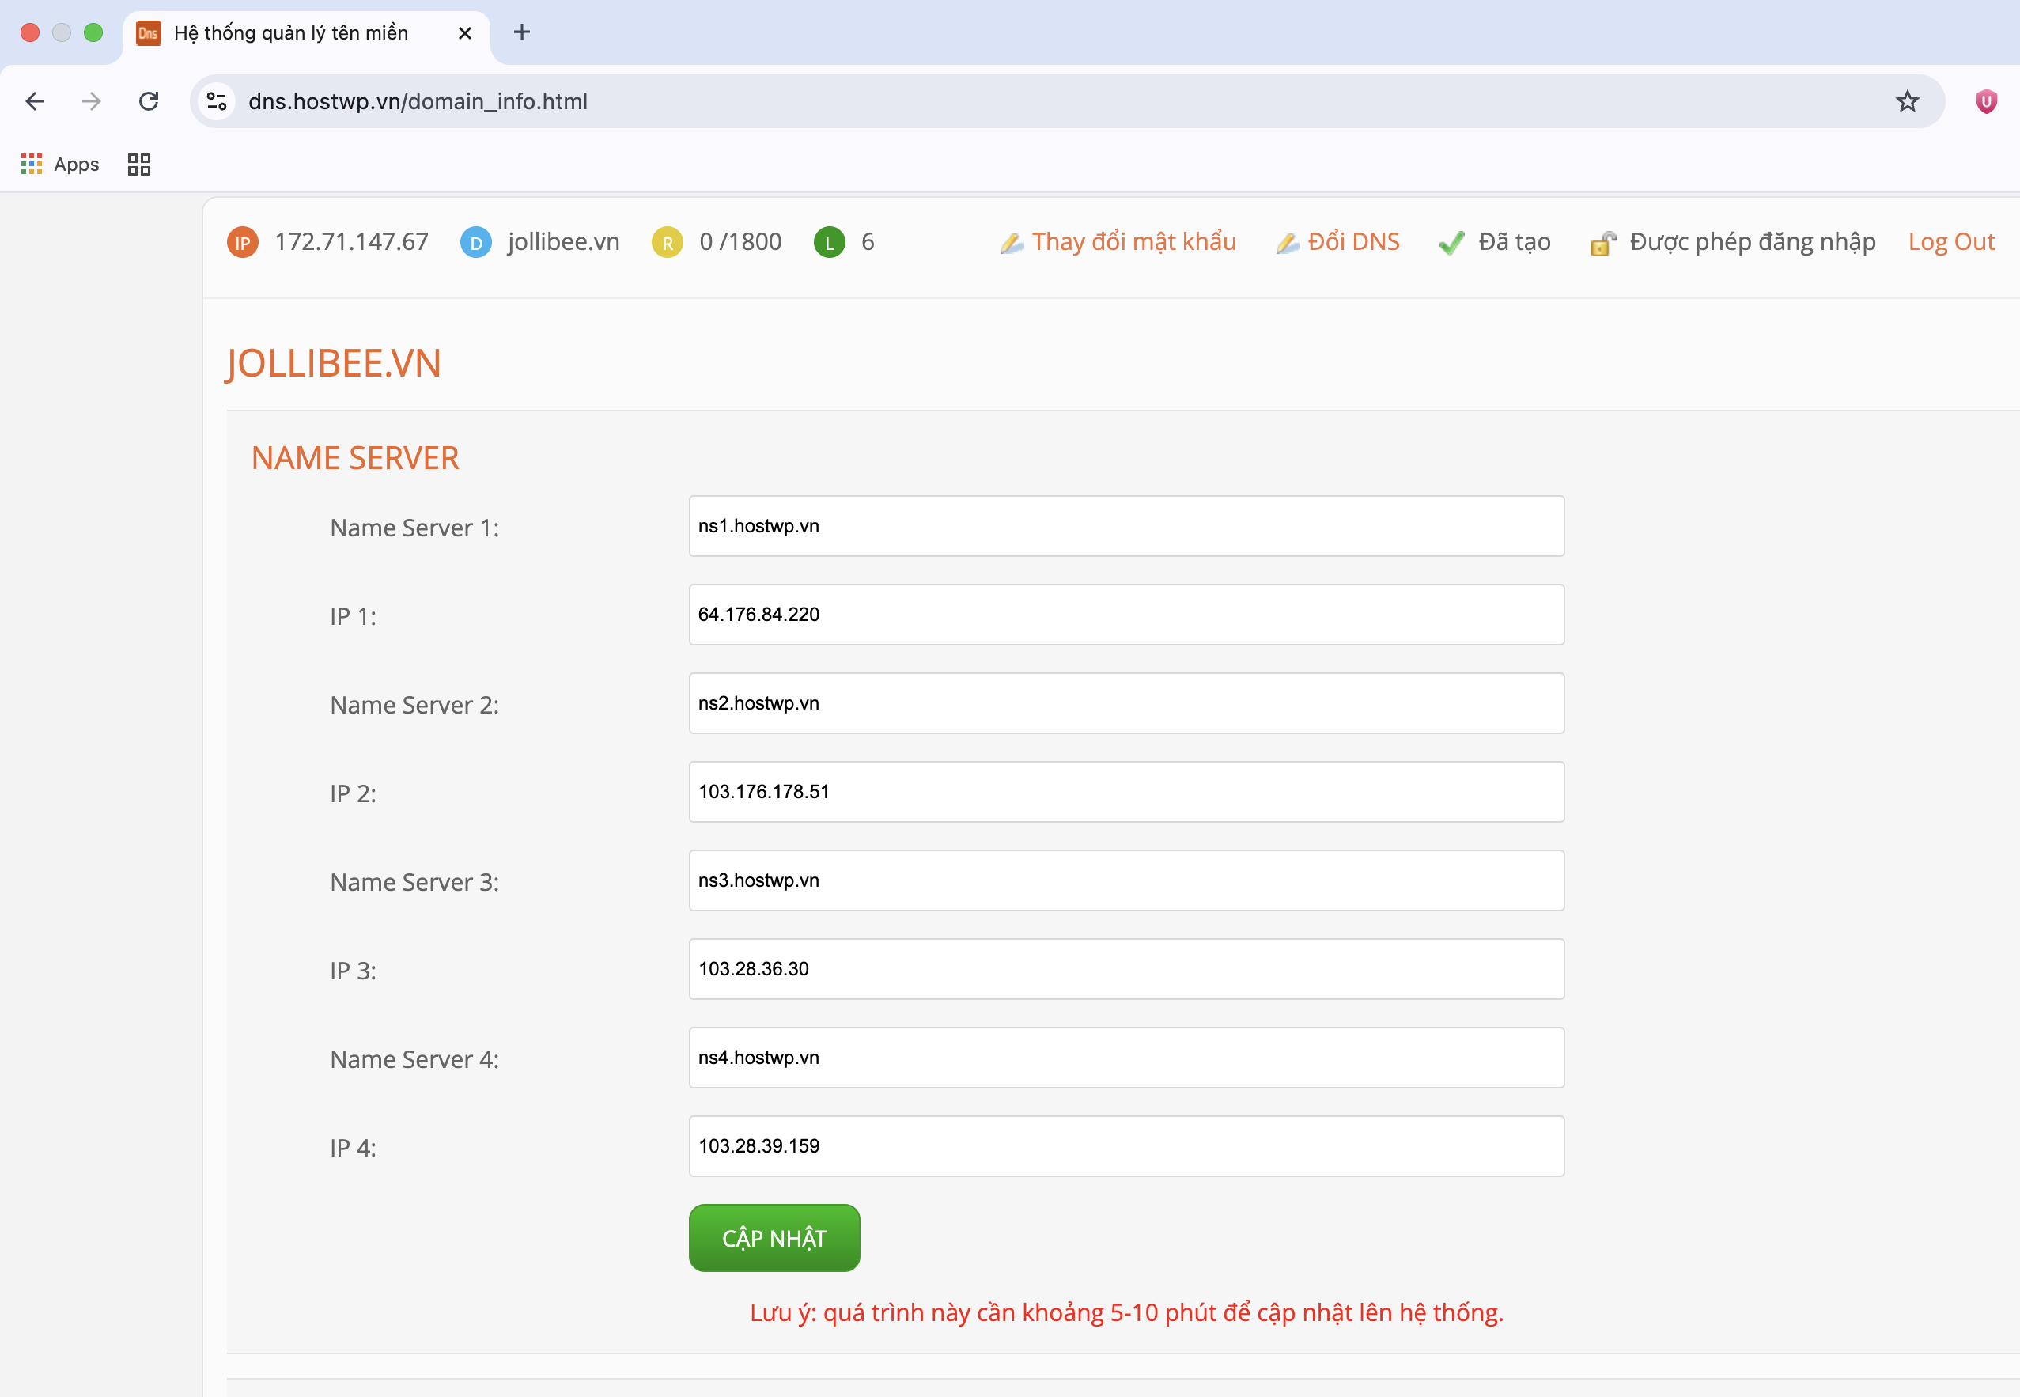Click the green L badge icon
Viewport: 2020px width, 1397px height.
pyautogui.click(x=829, y=243)
